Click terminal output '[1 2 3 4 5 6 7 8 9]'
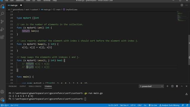This screenshot has height=107, width=190. (21, 96)
